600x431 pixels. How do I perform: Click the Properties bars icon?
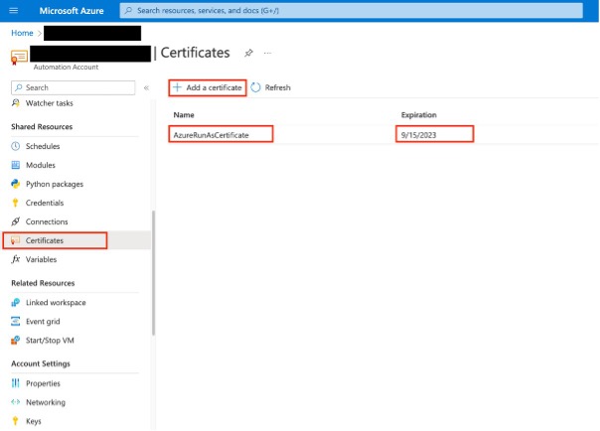click(x=15, y=382)
